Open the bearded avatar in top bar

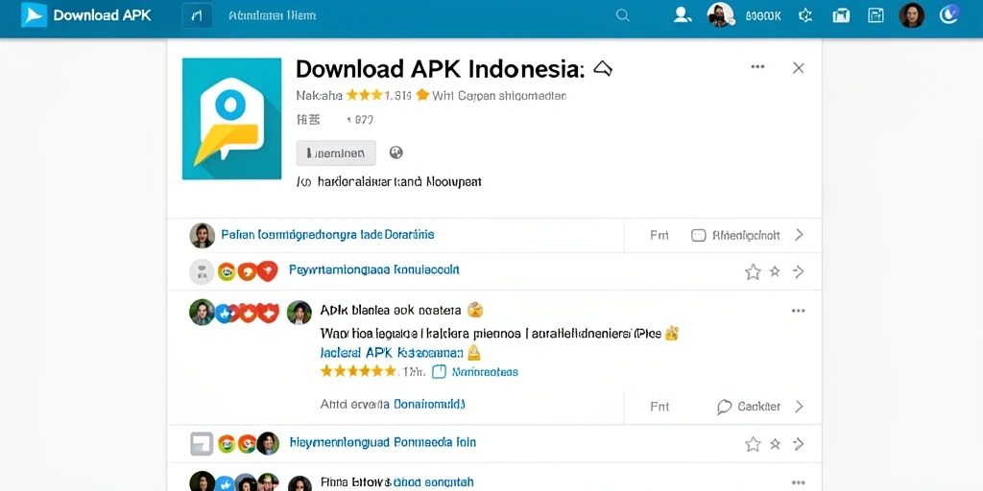click(x=720, y=14)
